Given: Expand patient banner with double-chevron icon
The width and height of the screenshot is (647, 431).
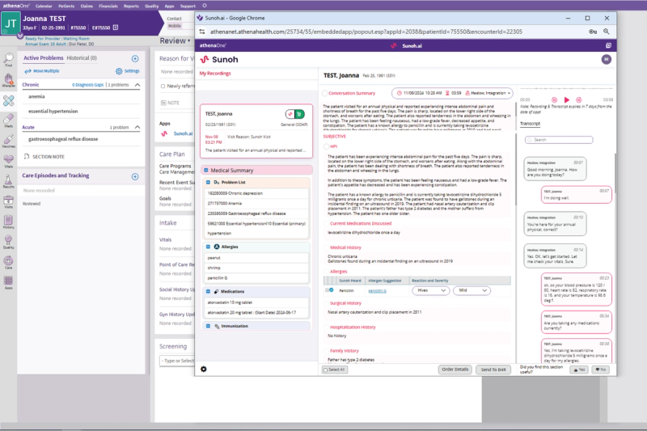Looking at the screenshot, I should 20,36.
